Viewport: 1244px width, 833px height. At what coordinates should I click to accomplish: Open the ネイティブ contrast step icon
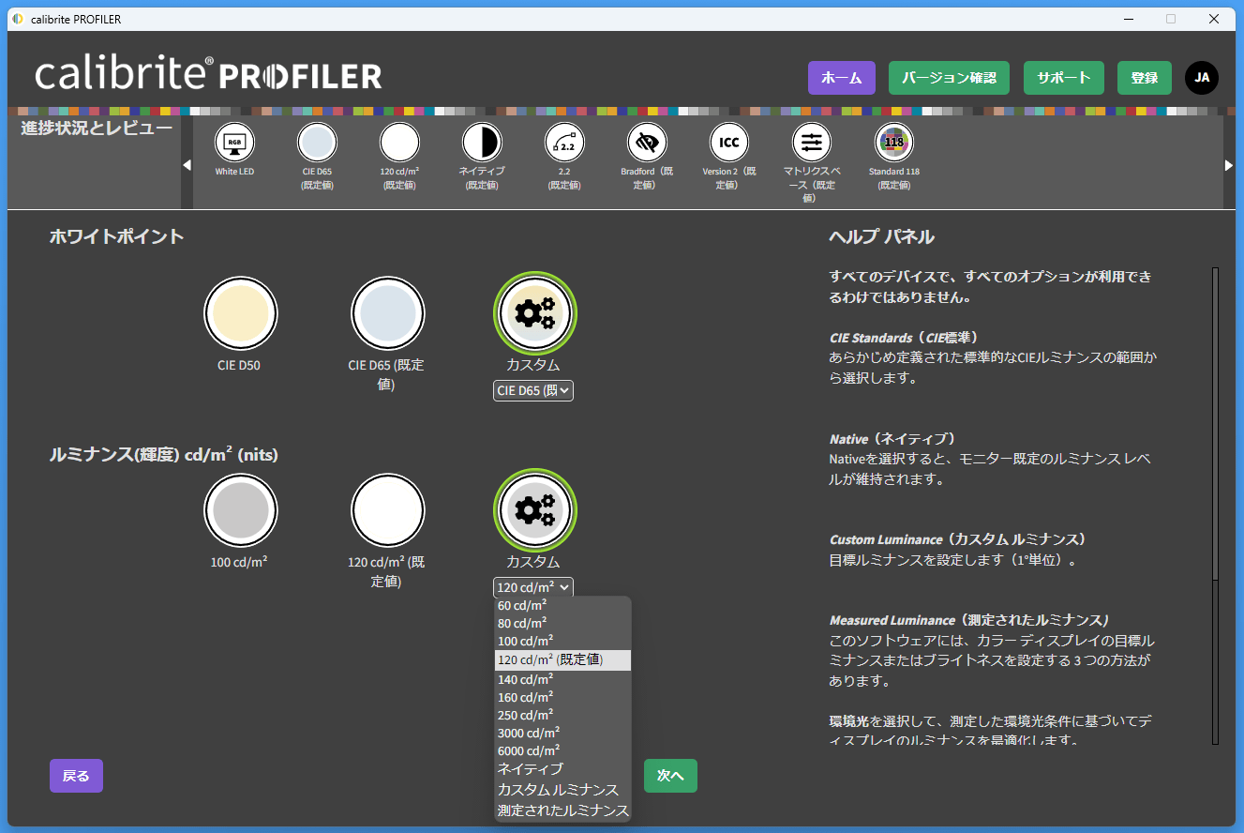point(482,143)
